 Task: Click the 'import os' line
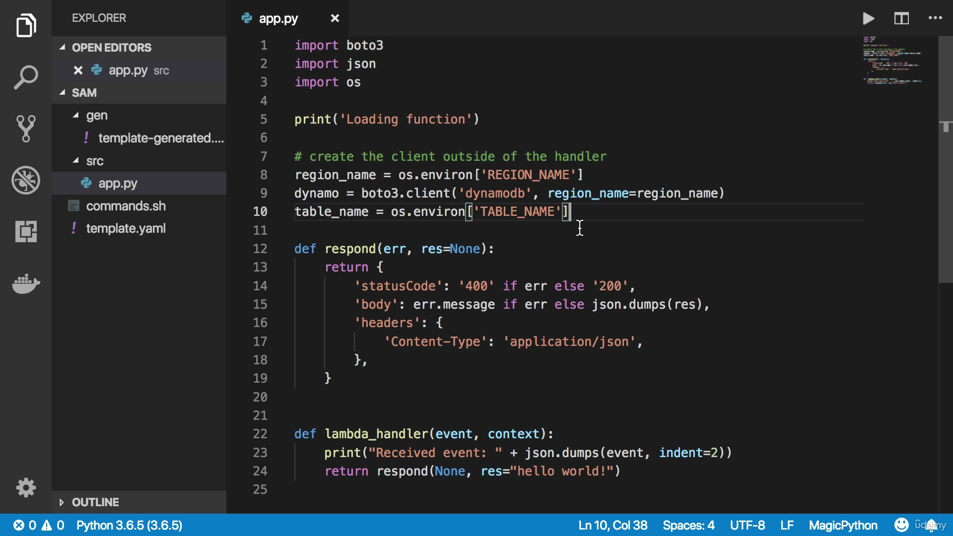pos(328,82)
